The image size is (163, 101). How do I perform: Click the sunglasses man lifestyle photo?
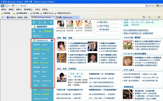[x=62, y=77]
